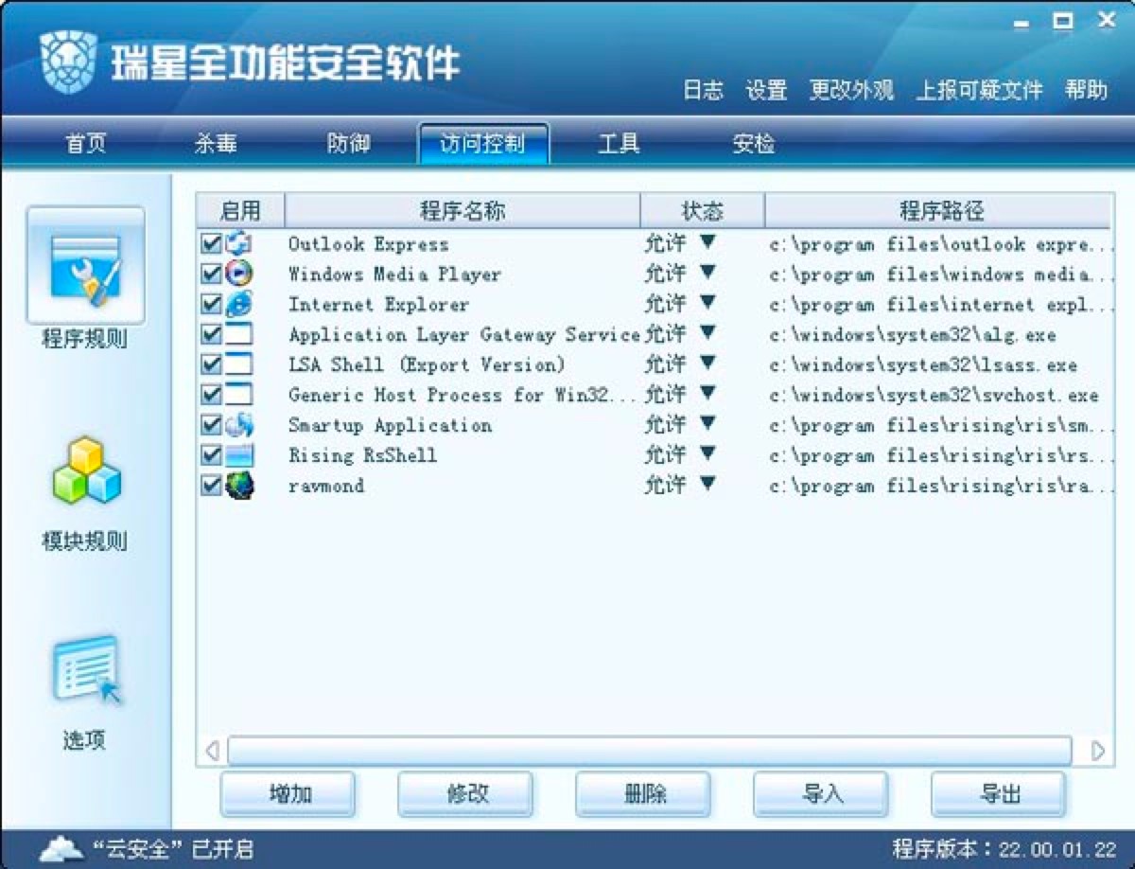1135x869 pixels.
Task: Disable the LSA Shell rule checkbox
Action: [x=212, y=365]
